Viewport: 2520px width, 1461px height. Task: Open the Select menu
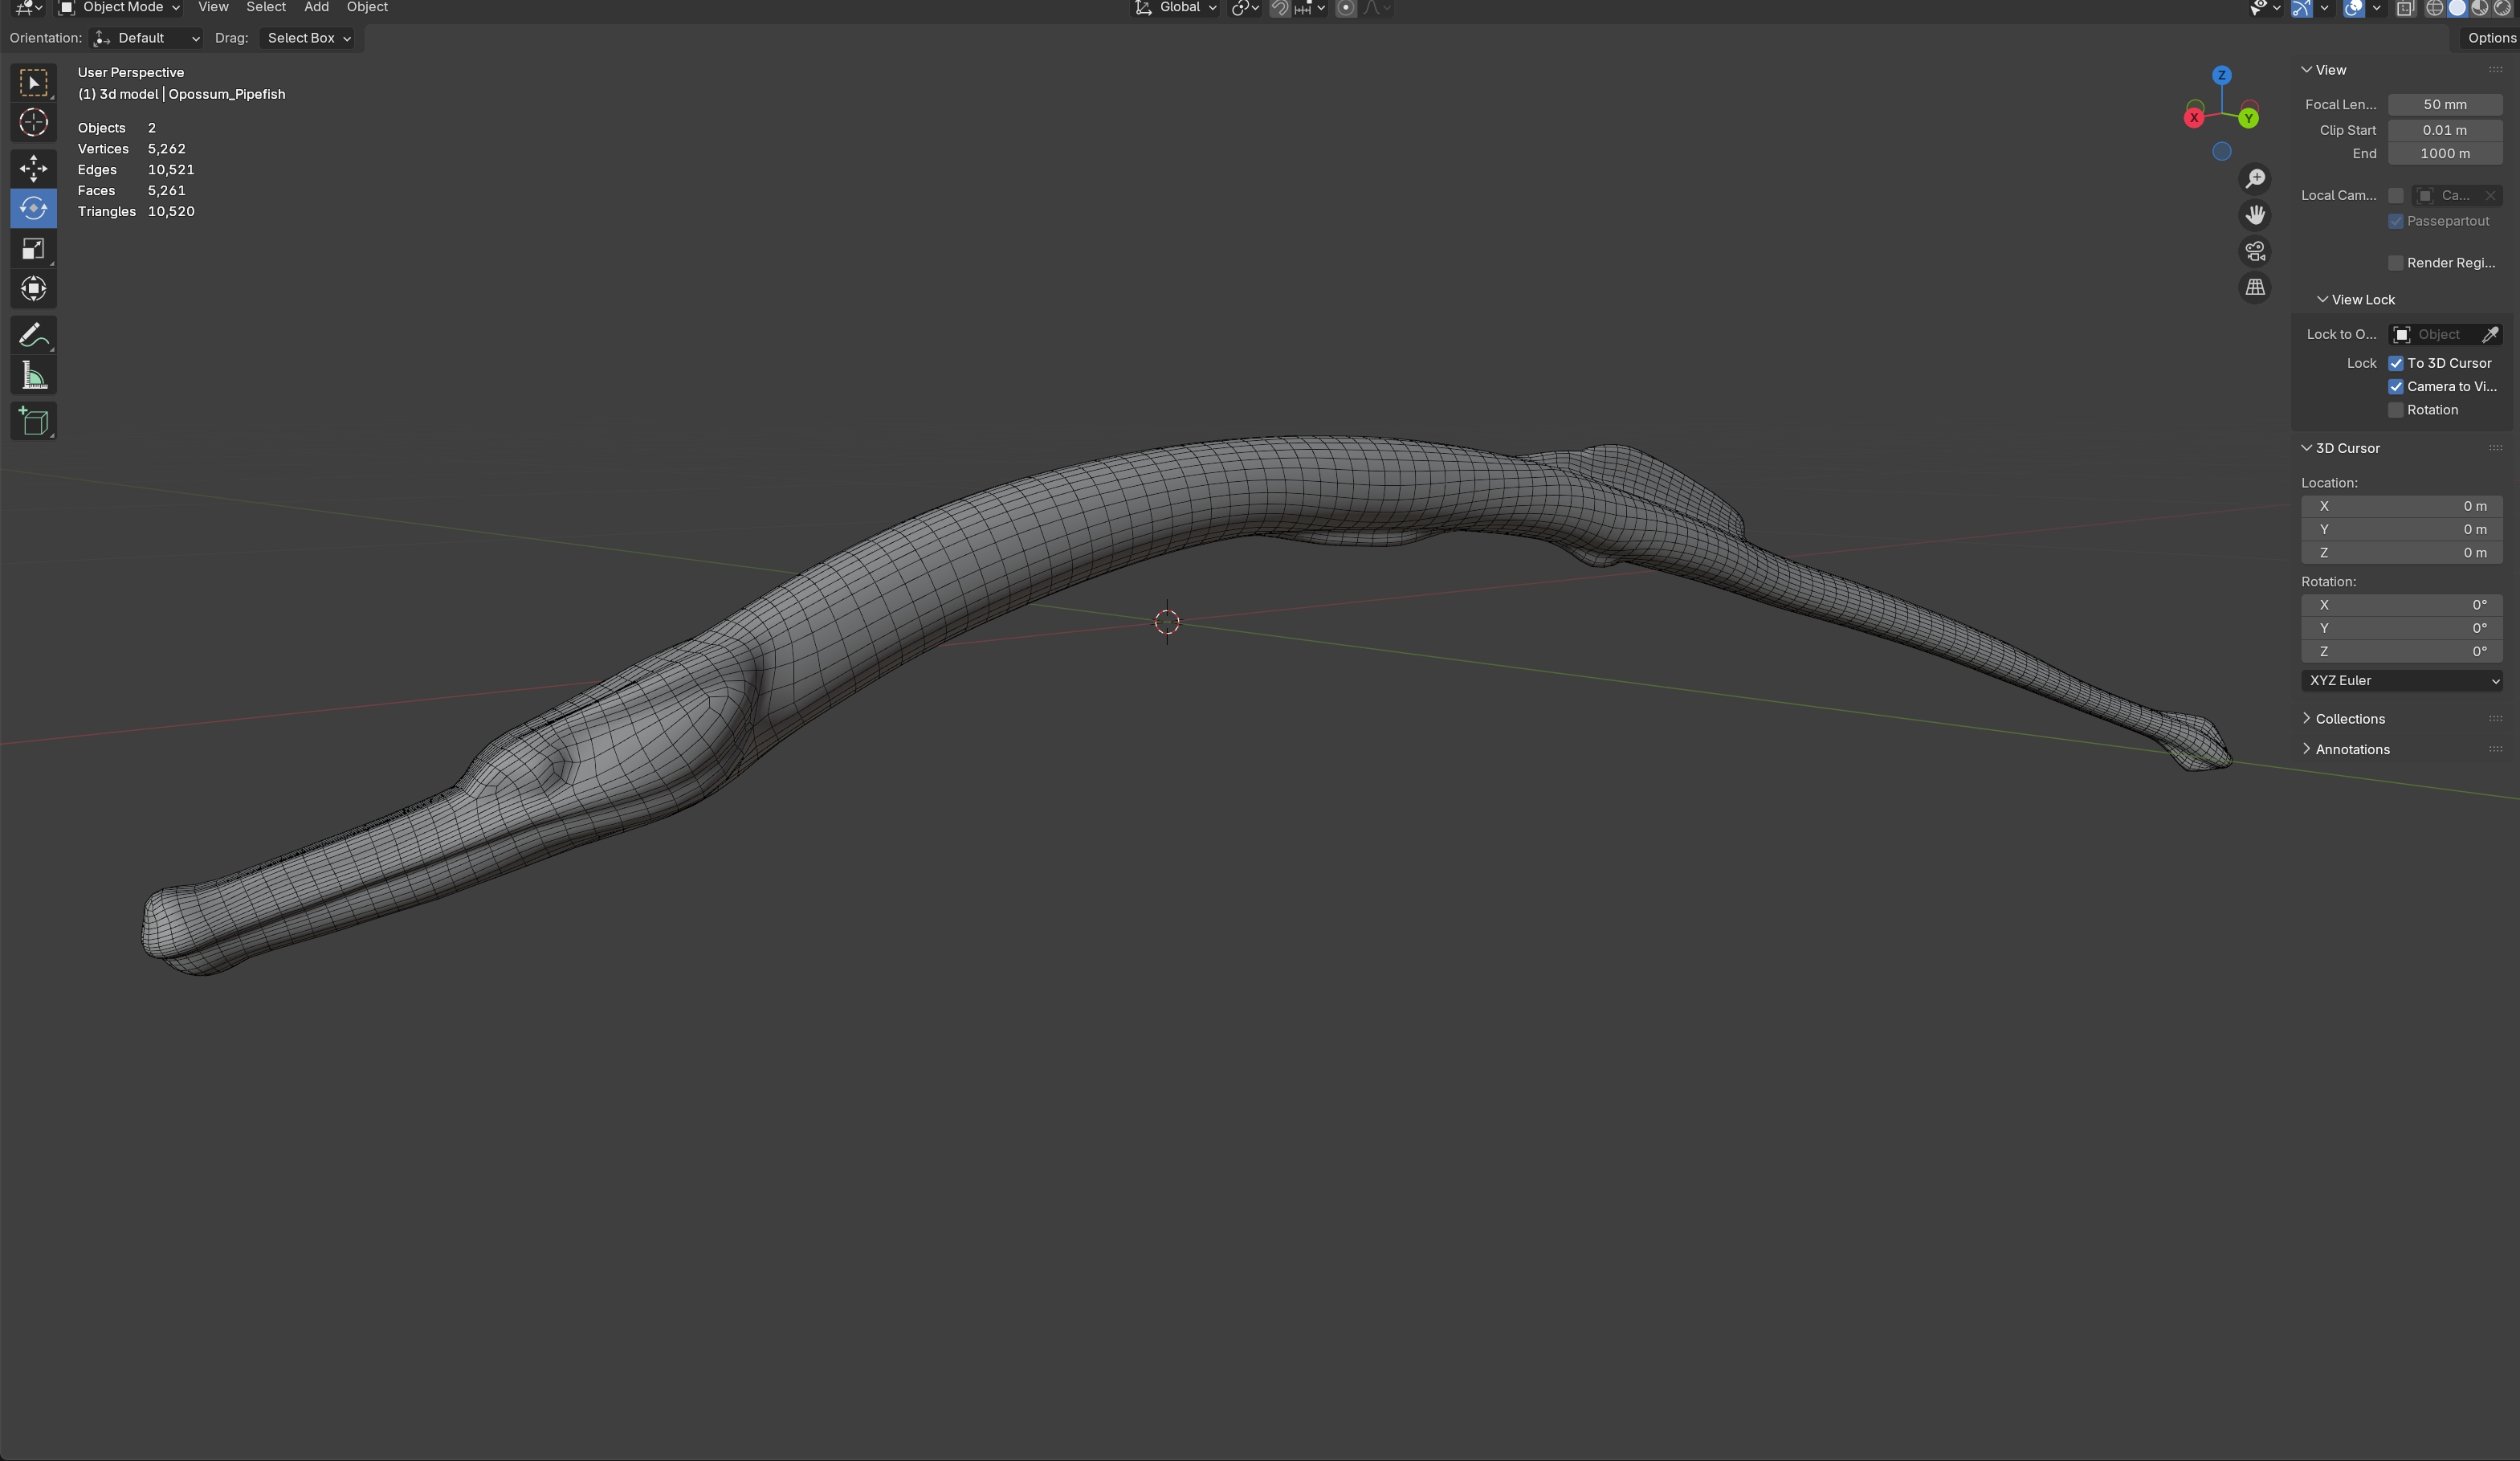pos(266,8)
